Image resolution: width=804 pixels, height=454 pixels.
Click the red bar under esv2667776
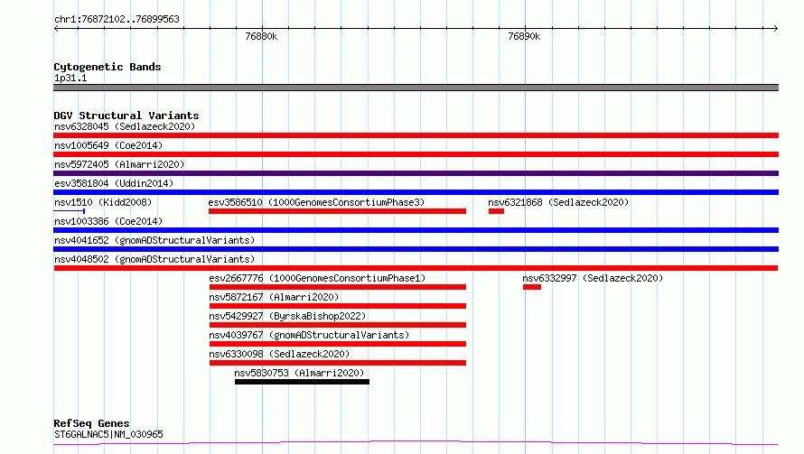[x=338, y=287]
